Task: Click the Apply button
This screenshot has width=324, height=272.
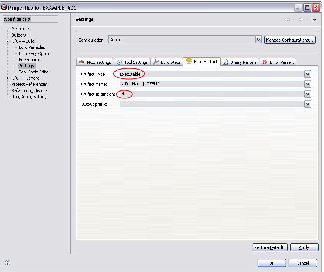Action: pos(304,247)
